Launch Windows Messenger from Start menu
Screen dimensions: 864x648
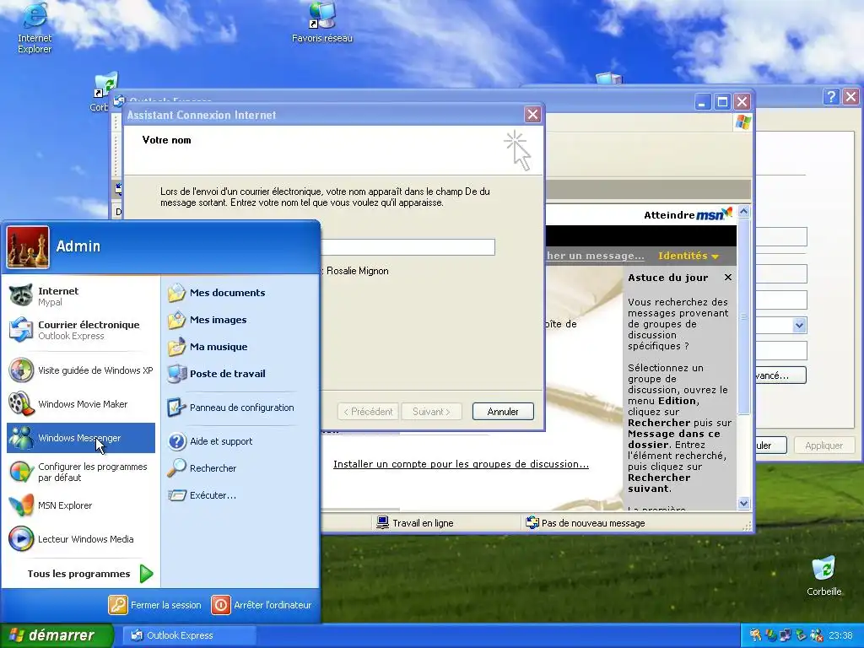(x=80, y=438)
